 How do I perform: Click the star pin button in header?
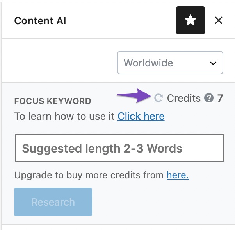coord(190,20)
